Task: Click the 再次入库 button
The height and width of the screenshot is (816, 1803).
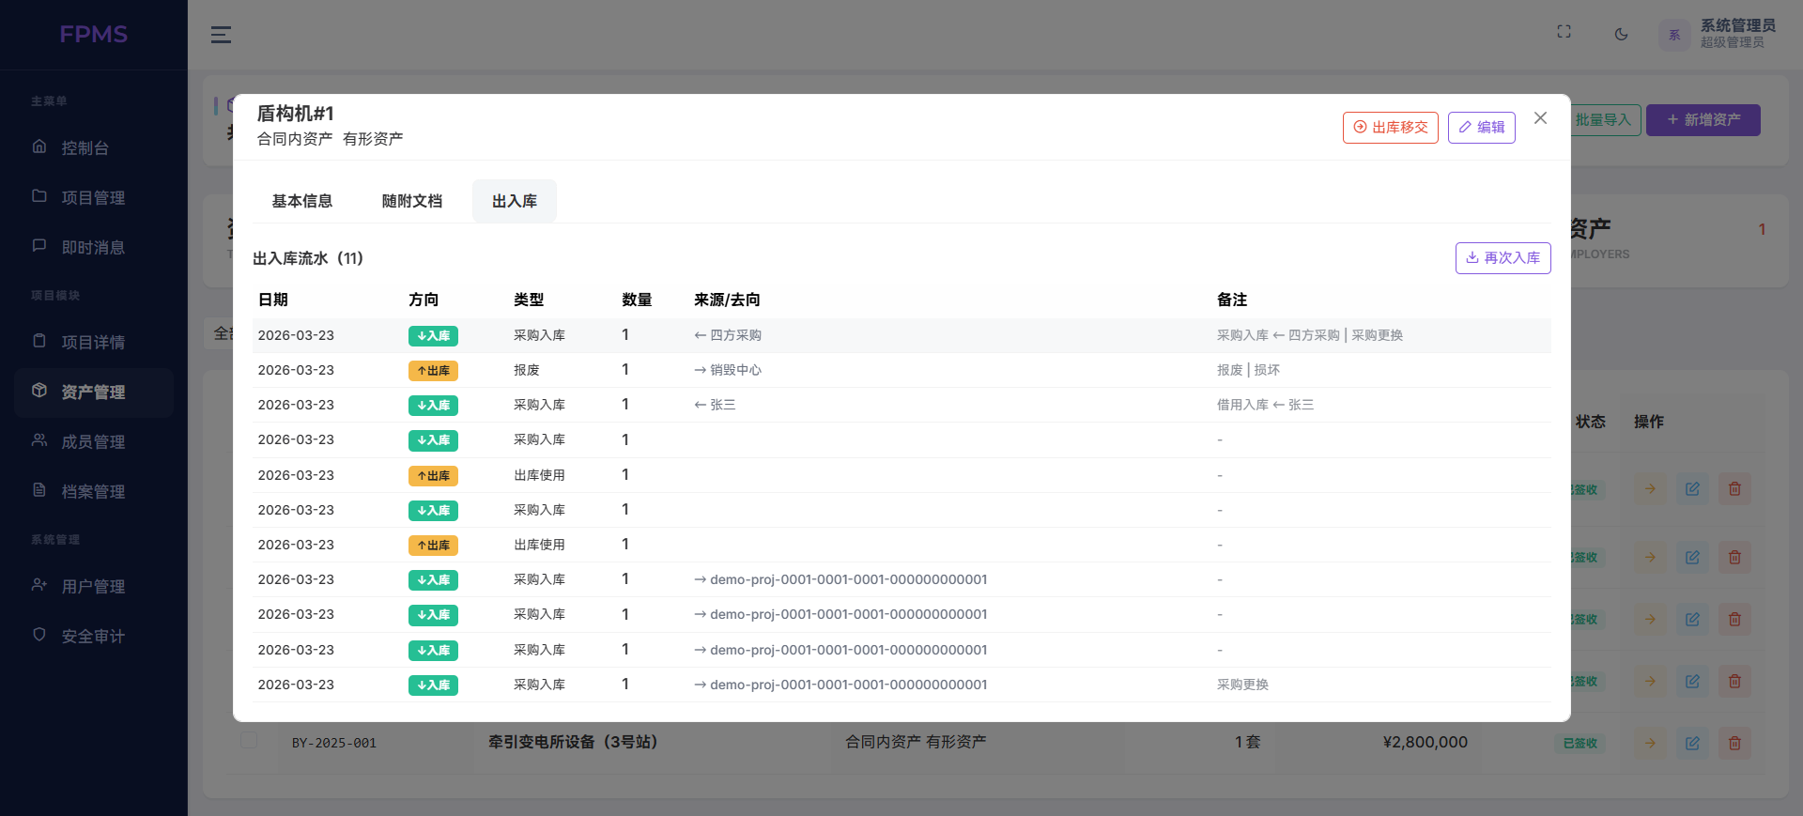Action: pos(1502,258)
